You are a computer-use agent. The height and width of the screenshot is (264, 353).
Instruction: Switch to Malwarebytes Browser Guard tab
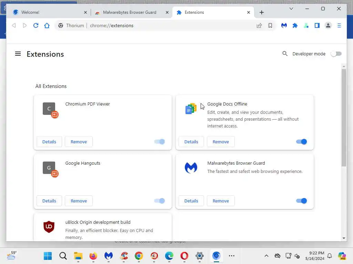(132, 12)
